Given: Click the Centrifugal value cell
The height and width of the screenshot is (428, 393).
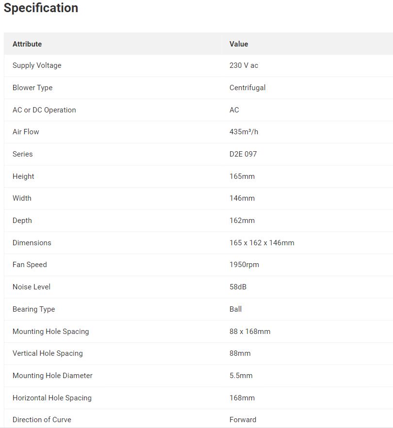Looking at the screenshot, I should coord(247,88).
